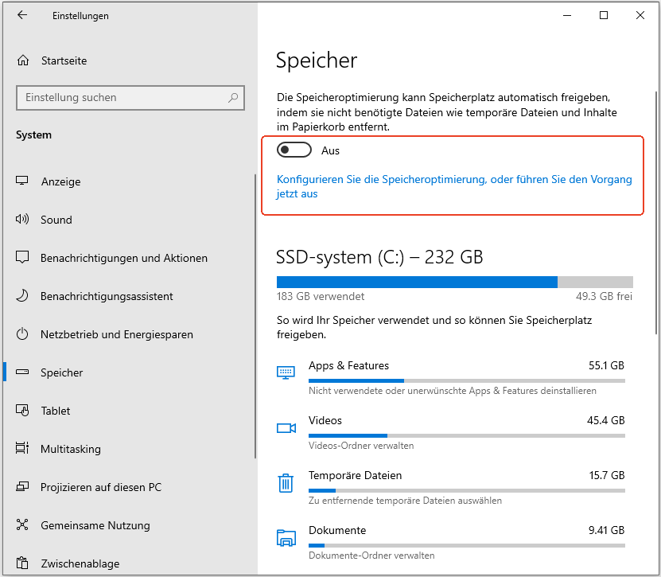The height and width of the screenshot is (577, 661).
Task: Click the Apps & Features keyboard icon
Action: 286,372
